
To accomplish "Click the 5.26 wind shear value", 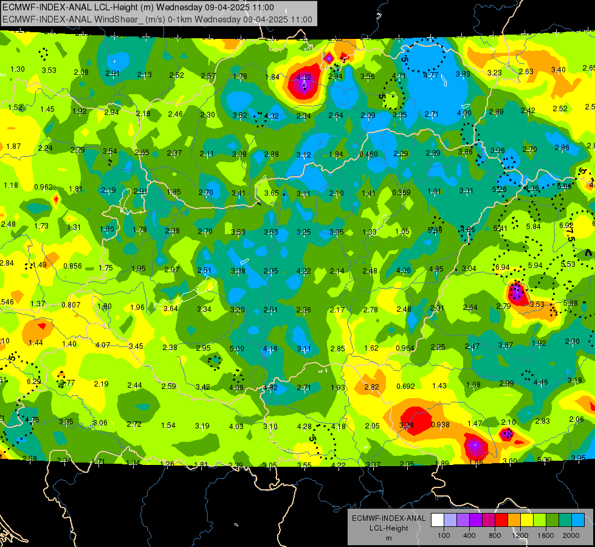I will (500, 190).
